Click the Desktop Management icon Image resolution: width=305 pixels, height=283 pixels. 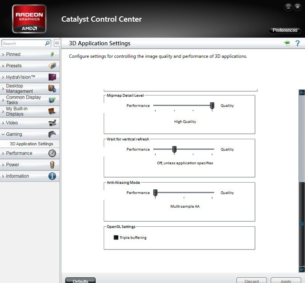tap(52, 89)
